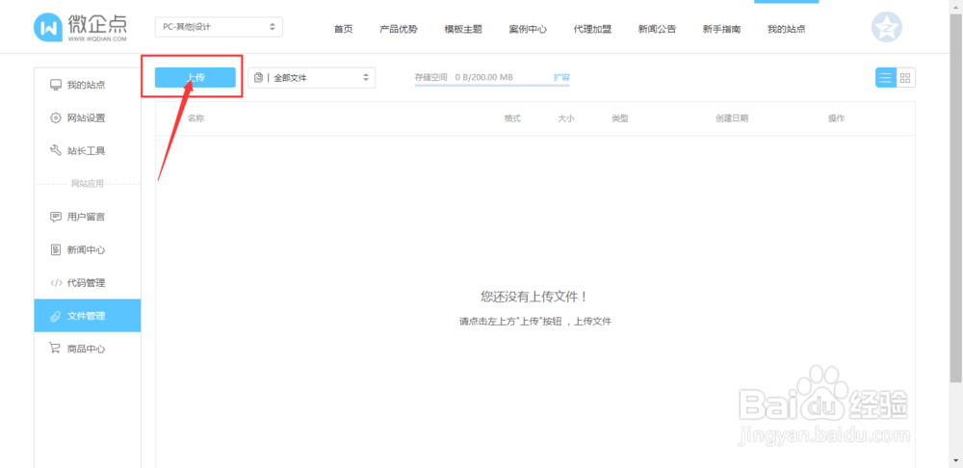Click the 网站设置 gear icon
The width and height of the screenshot is (963, 468).
pos(56,117)
